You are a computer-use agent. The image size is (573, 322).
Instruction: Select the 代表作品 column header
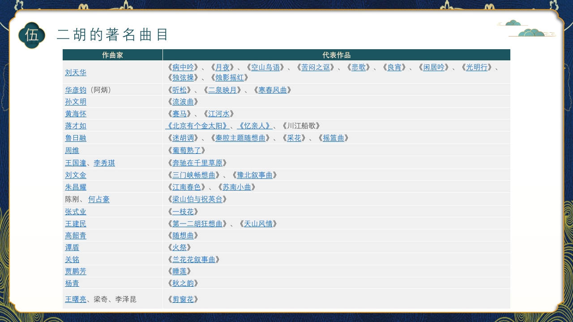click(x=336, y=55)
